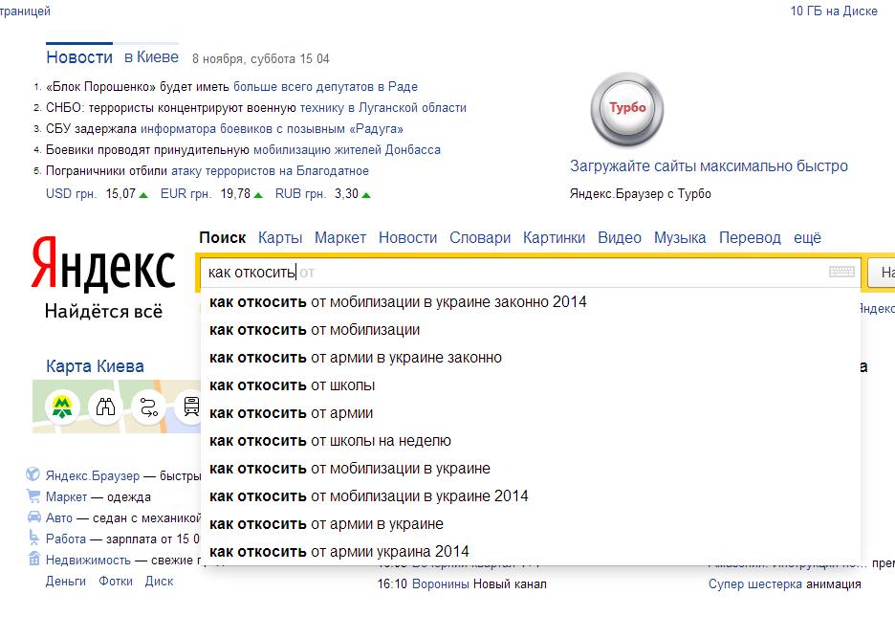Select suggestion 'от армии в украине законно'

coord(531,358)
